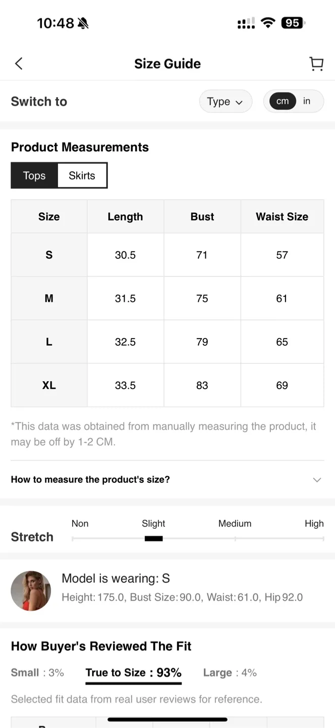Open the shopping cart icon
This screenshot has height=728, width=335.
click(x=316, y=63)
